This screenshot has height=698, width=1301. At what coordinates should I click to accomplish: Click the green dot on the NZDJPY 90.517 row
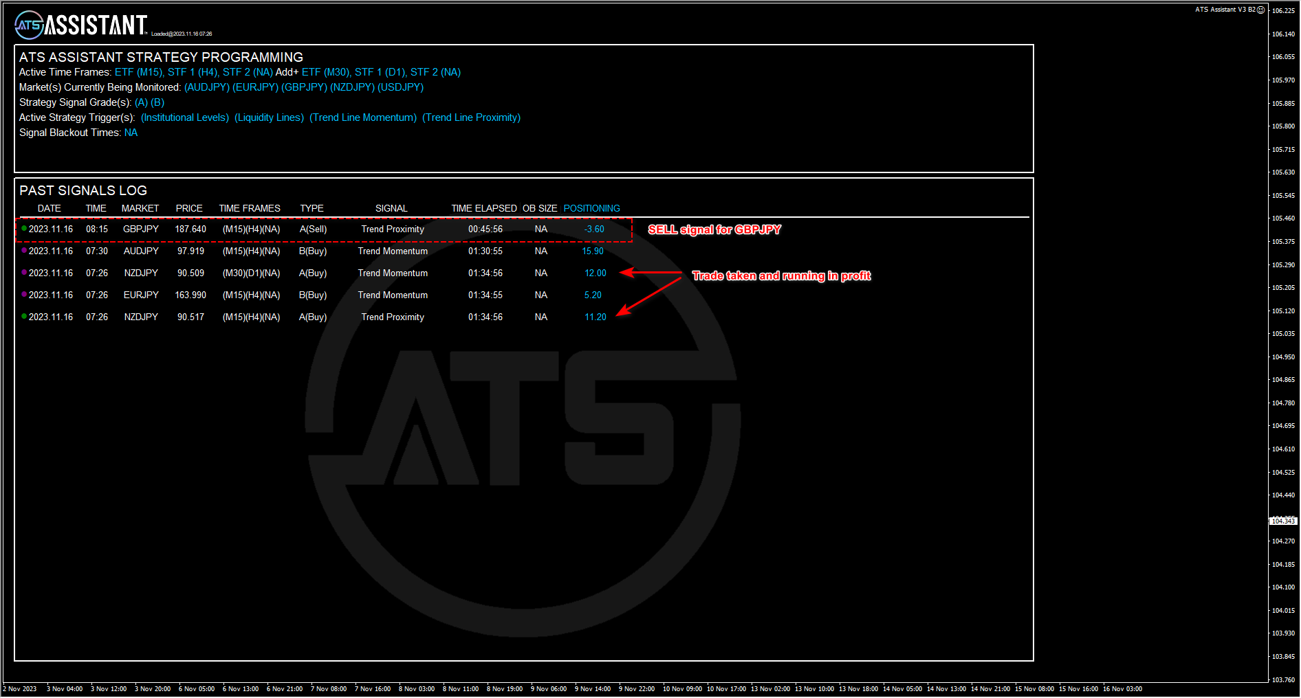click(x=24, y=316)
